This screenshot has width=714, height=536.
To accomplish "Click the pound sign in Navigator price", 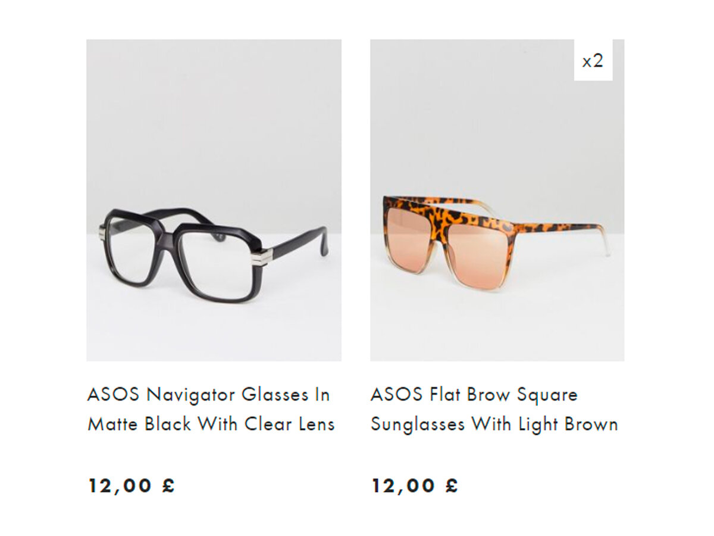I will pyautogui.click(x=168, y=485).
